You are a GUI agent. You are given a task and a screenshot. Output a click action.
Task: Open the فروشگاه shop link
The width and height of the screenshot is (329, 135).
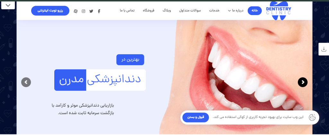point(148,11)
